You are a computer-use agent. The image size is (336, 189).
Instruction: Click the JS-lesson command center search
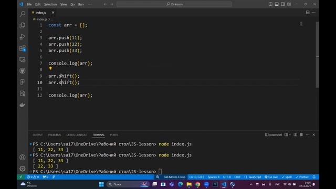(x=174, y=4)
